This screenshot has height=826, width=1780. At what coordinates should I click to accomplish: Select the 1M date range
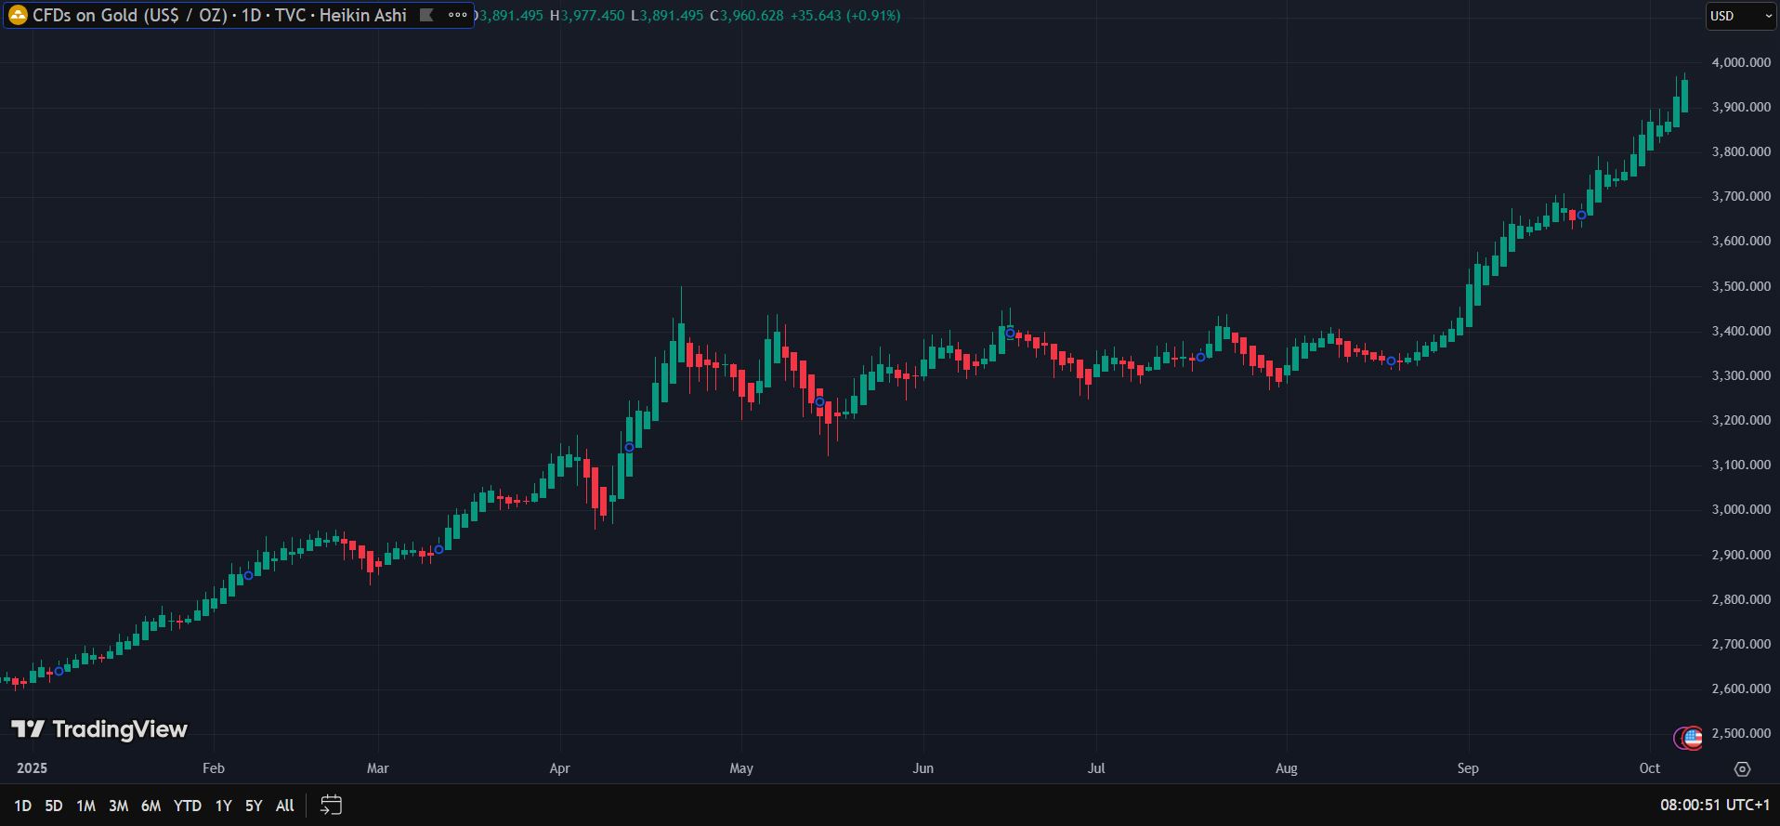[x=85, y=806]
